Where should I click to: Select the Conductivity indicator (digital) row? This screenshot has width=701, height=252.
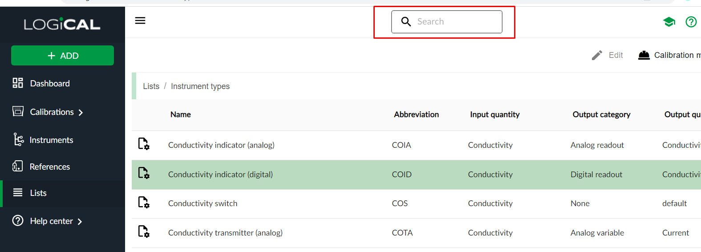coord(220,175)
